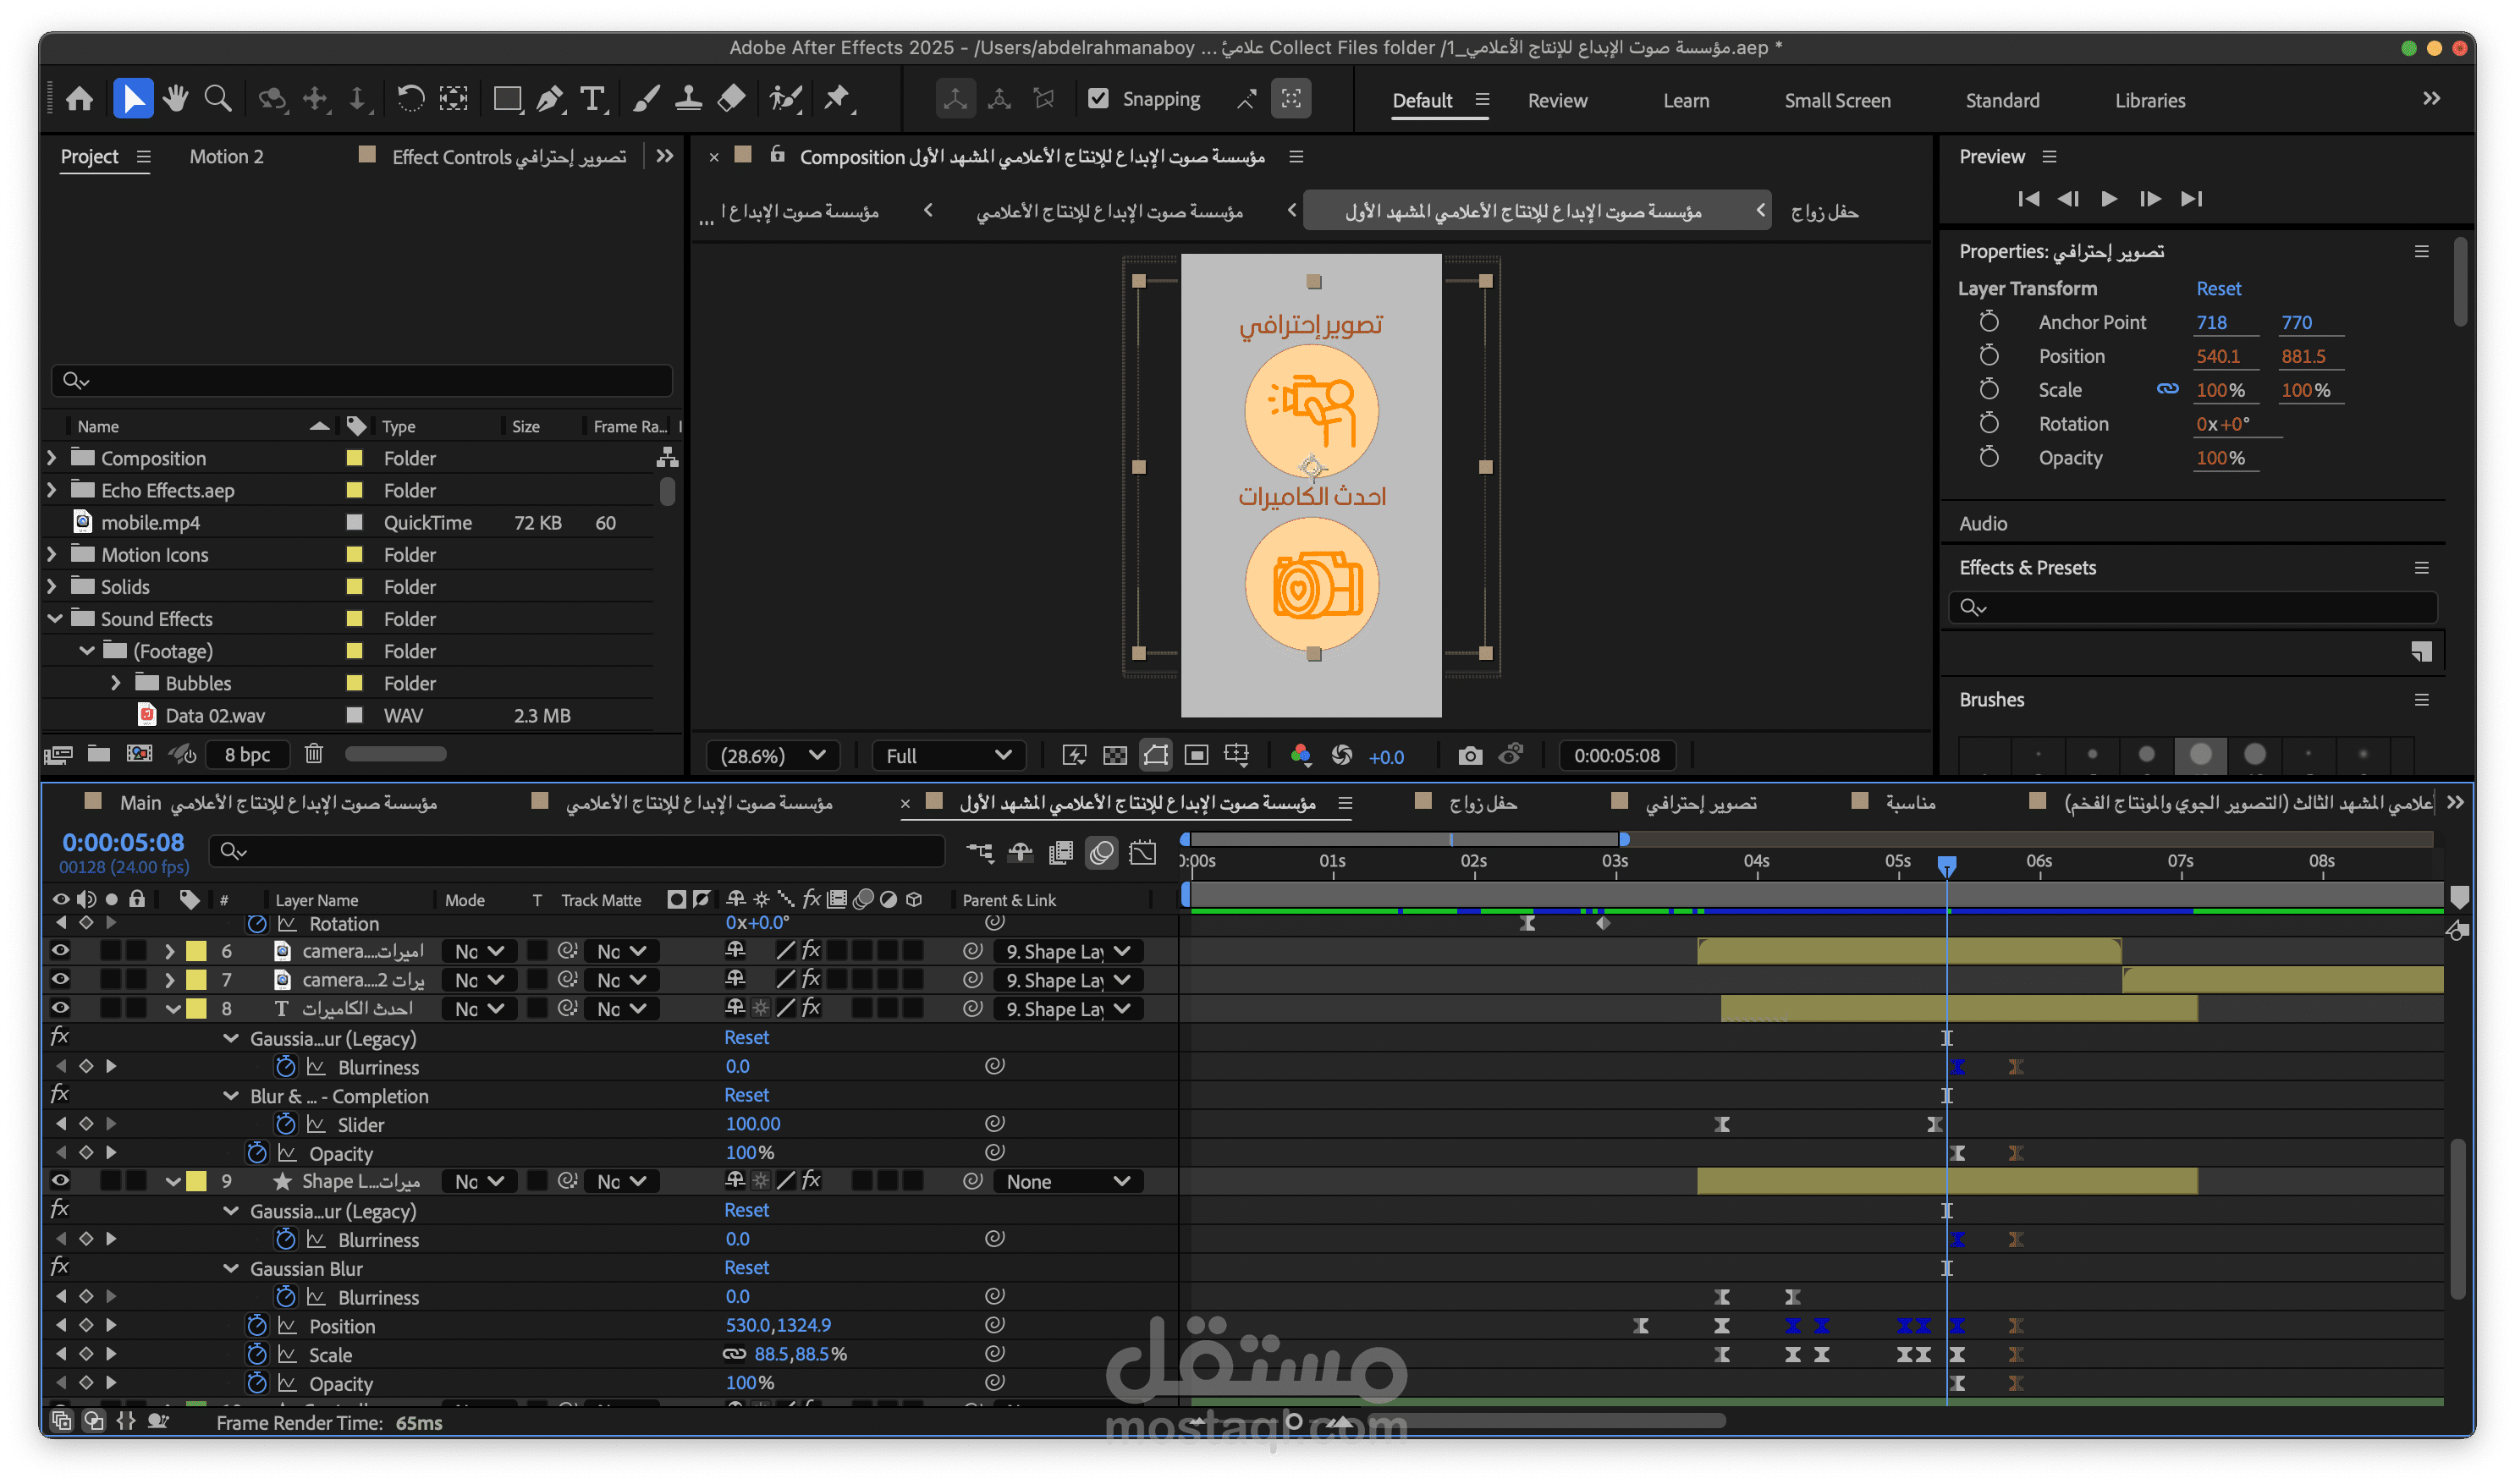This screenshot has width=2515, height=1484.
Task: Pick the Puppet Pin tool
Action: tap(836, 99)
